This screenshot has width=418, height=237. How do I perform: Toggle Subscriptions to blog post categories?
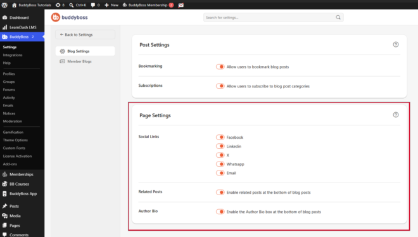pyautogui.click(x=220, y=86)
